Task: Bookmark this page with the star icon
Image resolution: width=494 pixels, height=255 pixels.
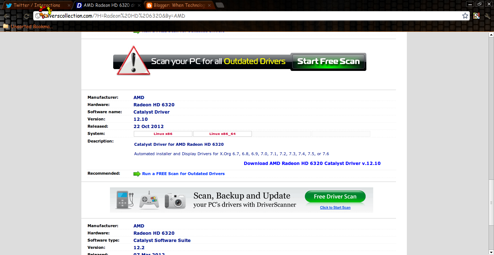Action: pos(465,16)
